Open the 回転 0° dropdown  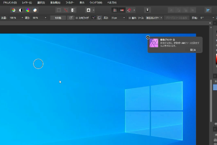pos(213,18)
